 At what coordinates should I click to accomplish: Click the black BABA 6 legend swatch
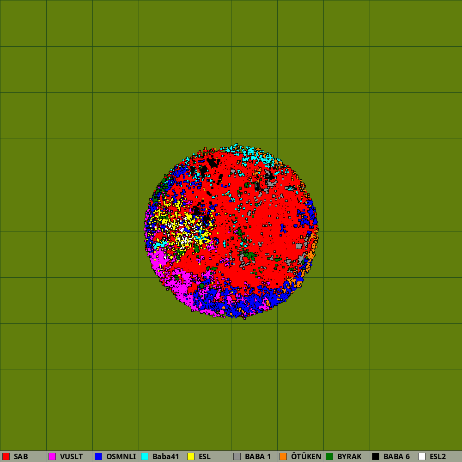(x=376, y=456)
